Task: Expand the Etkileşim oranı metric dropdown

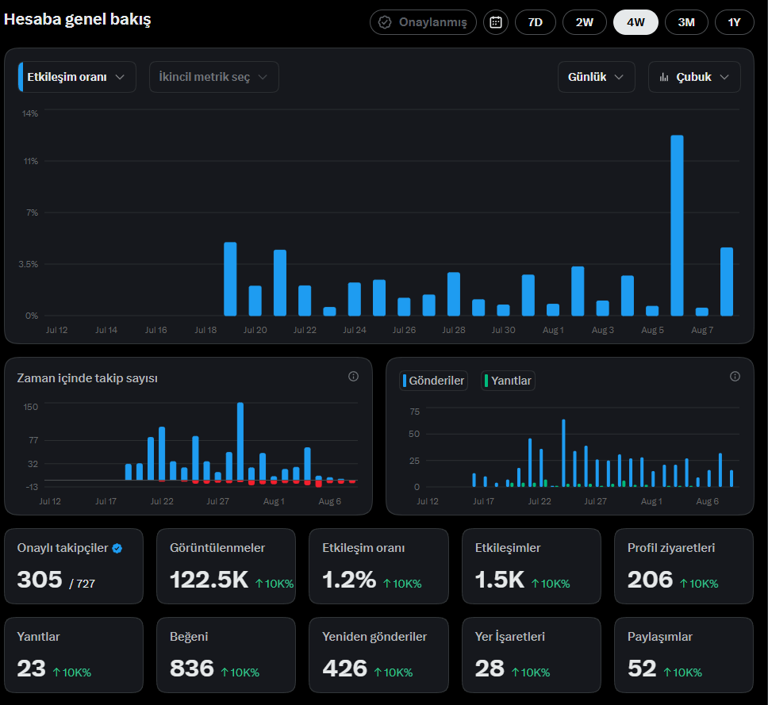Action: (77, 77)
